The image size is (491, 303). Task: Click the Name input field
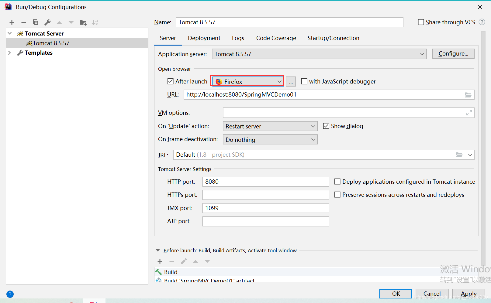coord(289,22)
